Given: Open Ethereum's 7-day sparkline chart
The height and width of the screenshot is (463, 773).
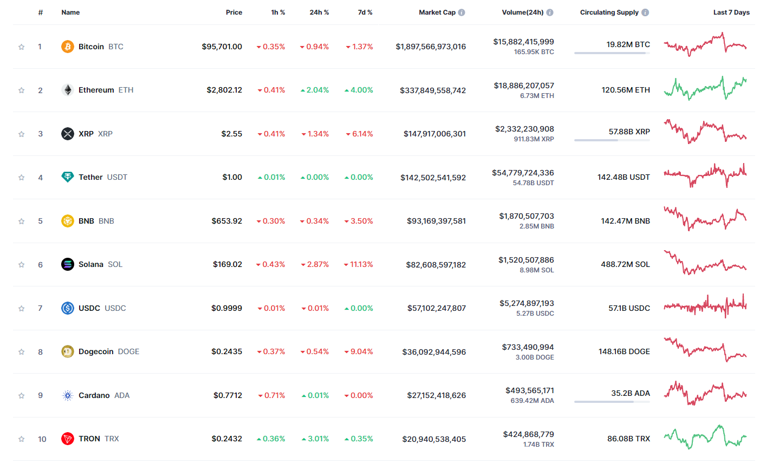Looking at the screenshot, I should [705, 88].
